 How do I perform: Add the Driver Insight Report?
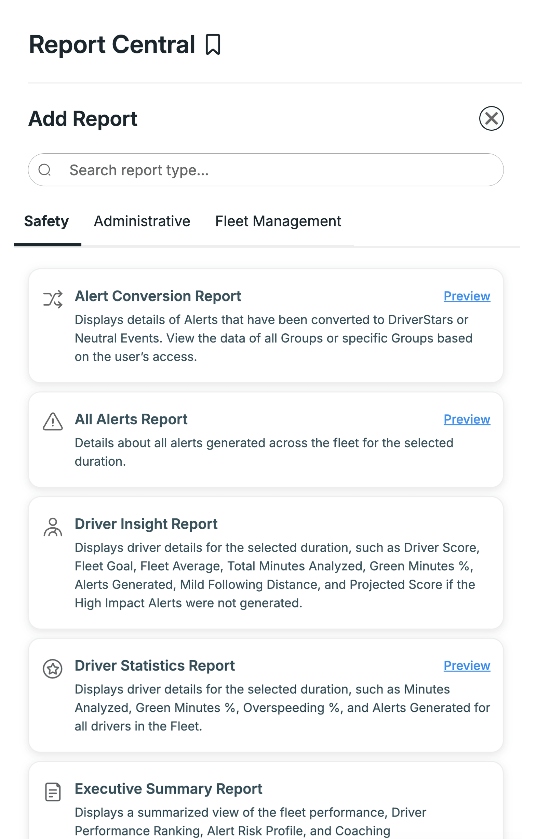tap(266, 563)
